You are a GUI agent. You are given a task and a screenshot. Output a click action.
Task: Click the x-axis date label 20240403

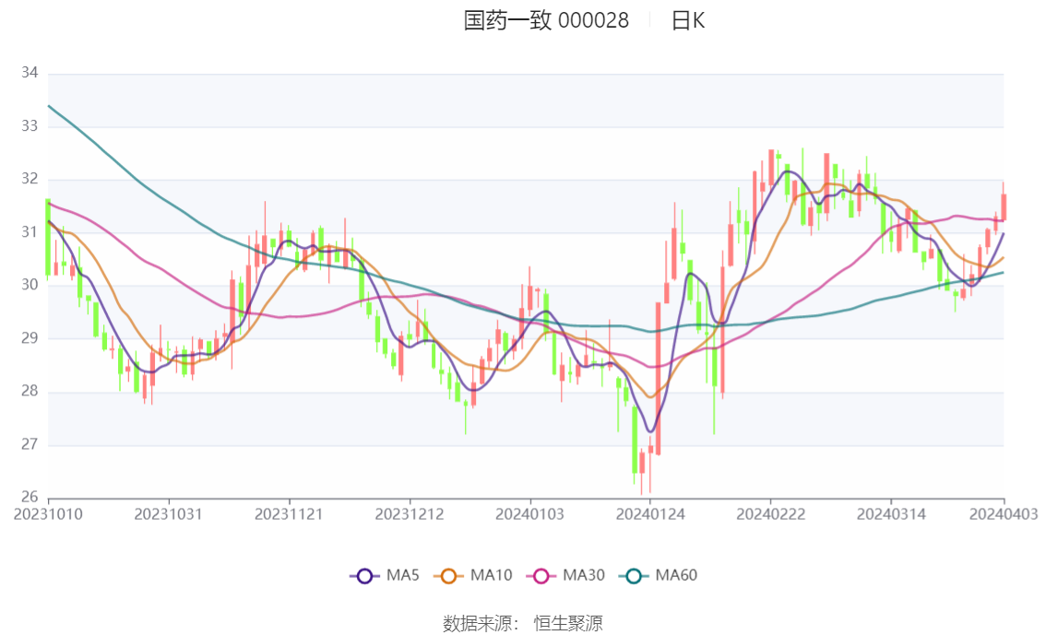(1004, 514)
